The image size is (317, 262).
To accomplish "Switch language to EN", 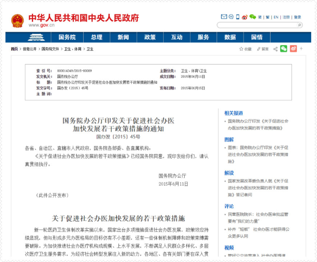I will (x=276, y=17).
